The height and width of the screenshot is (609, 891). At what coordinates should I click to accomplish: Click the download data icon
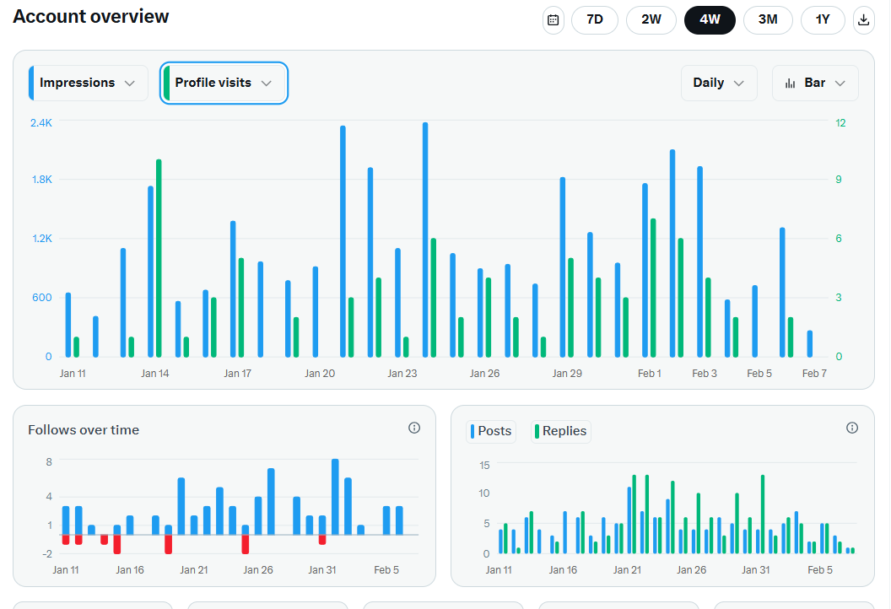point(863,20)
